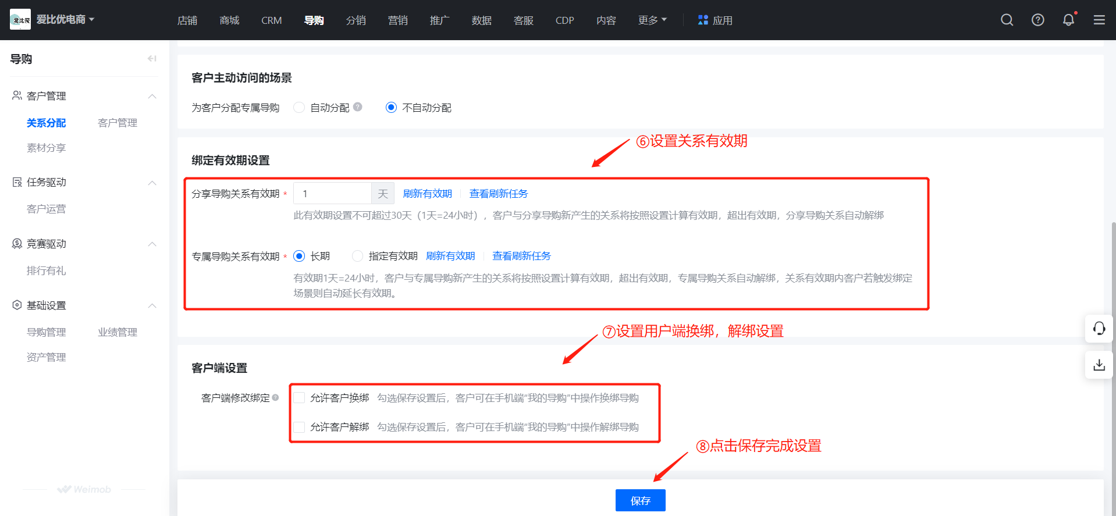Screen dimensions: 1116x516
Task: Open the customer service headset button
Action: pos(1099,329)
